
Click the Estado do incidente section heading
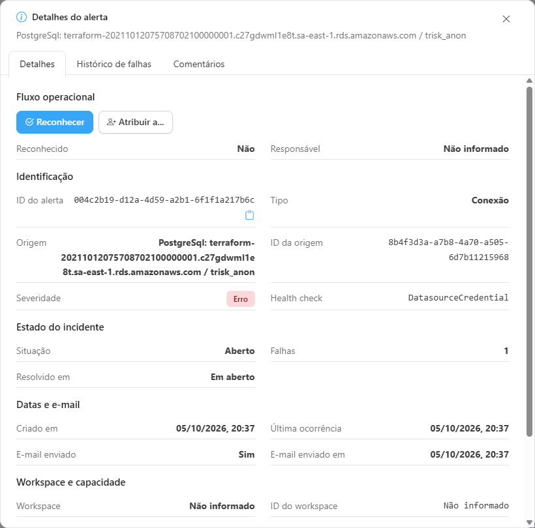[60, 327]
